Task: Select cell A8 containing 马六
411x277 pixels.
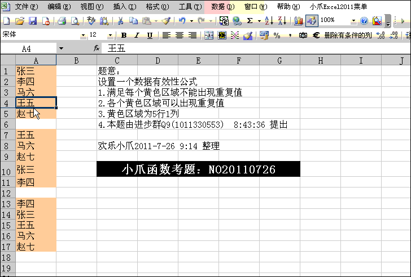Action: (36, 146)
